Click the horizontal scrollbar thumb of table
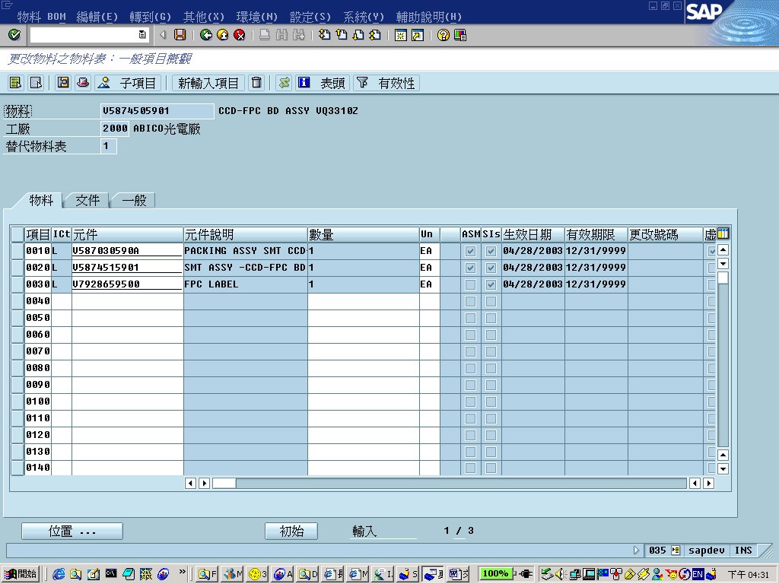The width and height of the screenshot is (779, 584). pos(224,483)
